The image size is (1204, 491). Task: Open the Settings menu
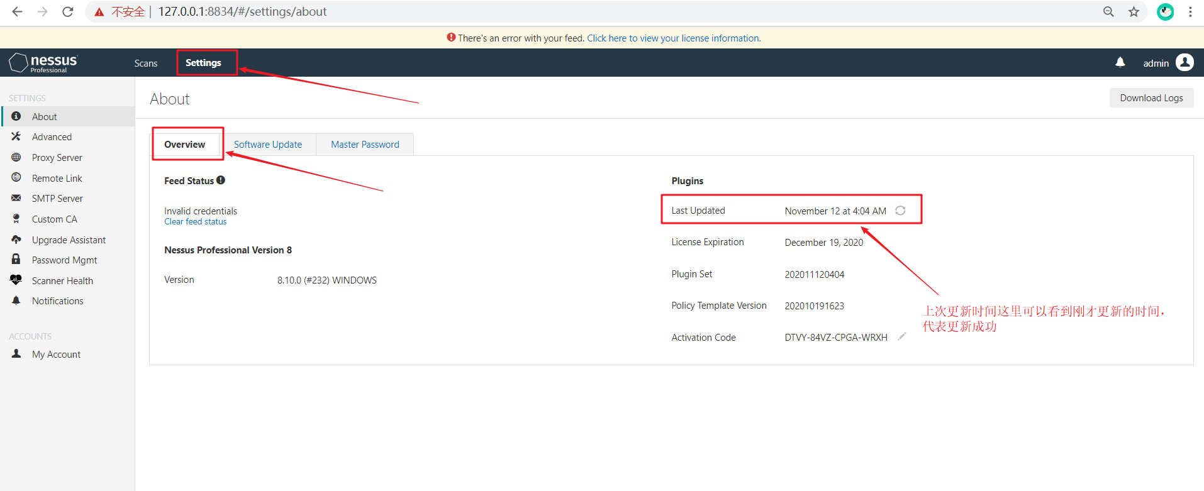coord(203,62)
